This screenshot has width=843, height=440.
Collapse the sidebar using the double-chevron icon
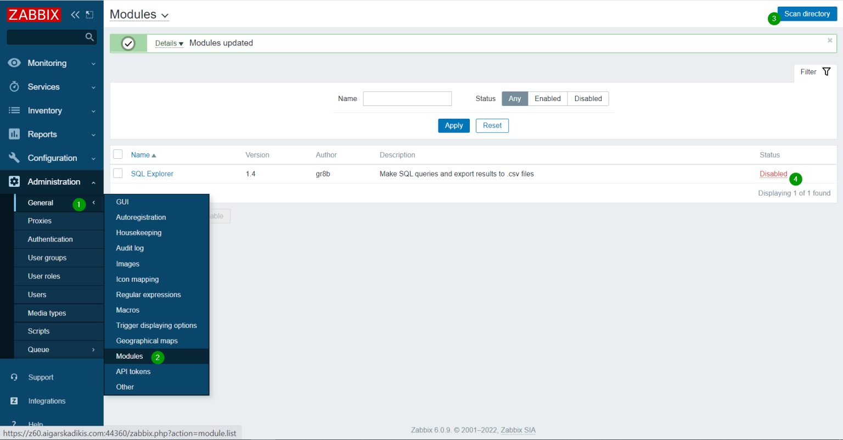(75, 14)
